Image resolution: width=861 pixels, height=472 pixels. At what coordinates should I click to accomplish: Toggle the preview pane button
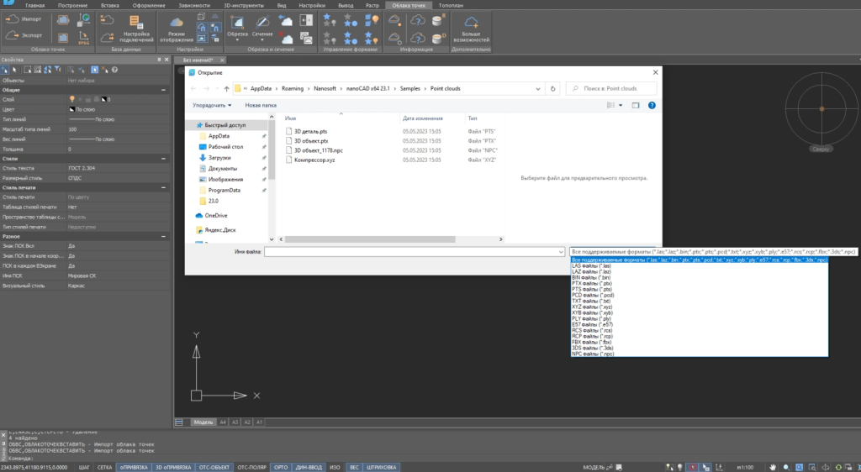pyautogui.click(x=636, y=106)
